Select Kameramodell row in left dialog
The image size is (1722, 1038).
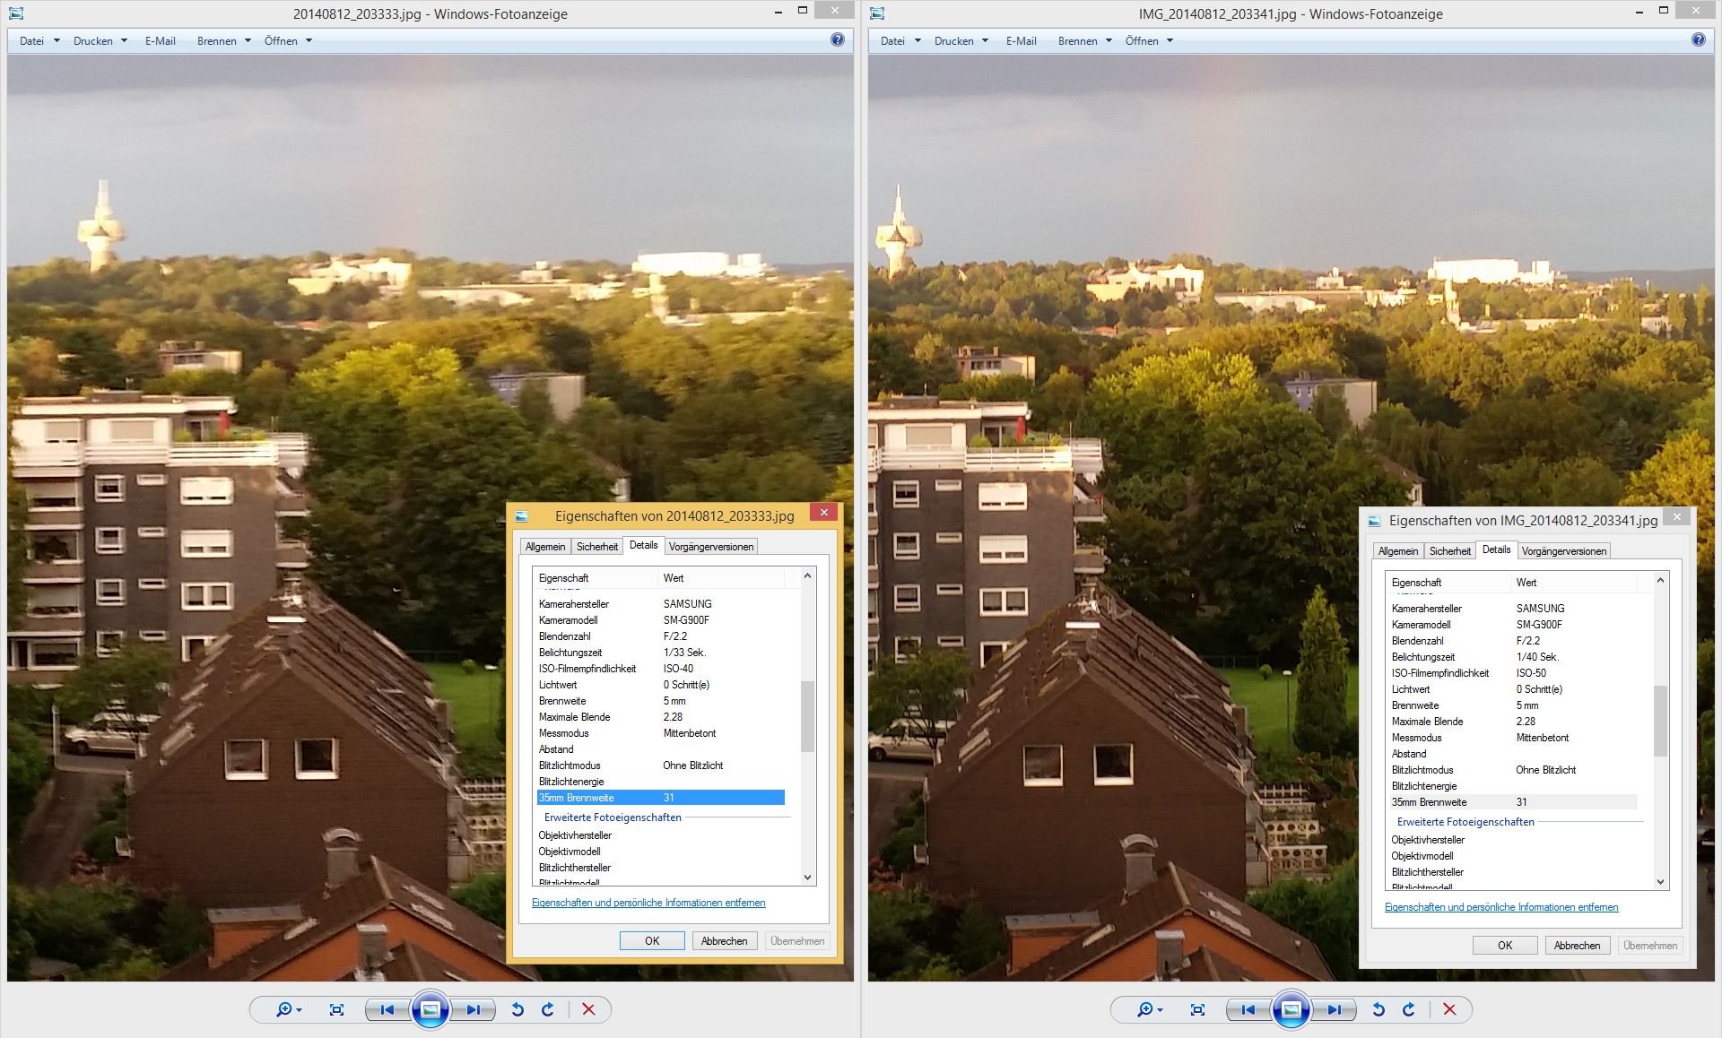point(661,620)
